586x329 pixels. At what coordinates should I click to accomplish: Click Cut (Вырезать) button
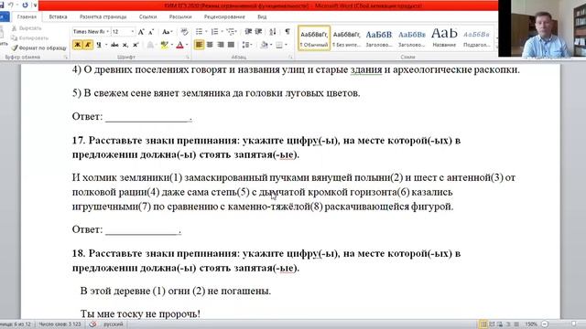pos(27,28)
